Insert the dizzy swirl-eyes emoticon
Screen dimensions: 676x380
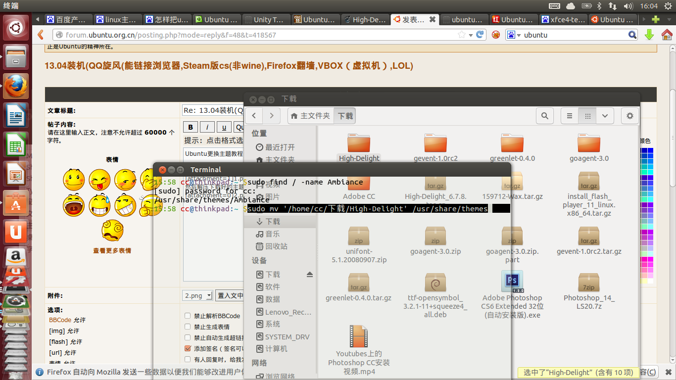(112, 231)
